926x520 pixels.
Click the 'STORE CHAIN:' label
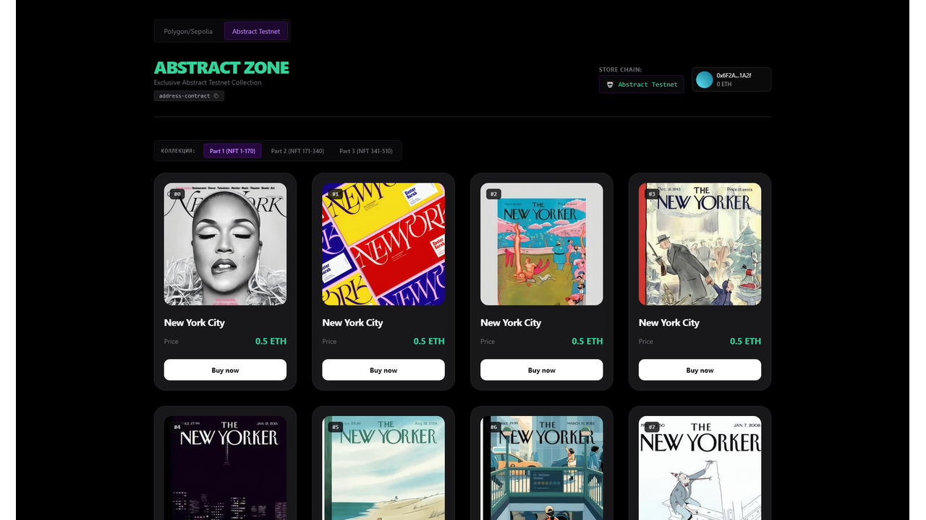pyautogui.click(x=620, y=70)
